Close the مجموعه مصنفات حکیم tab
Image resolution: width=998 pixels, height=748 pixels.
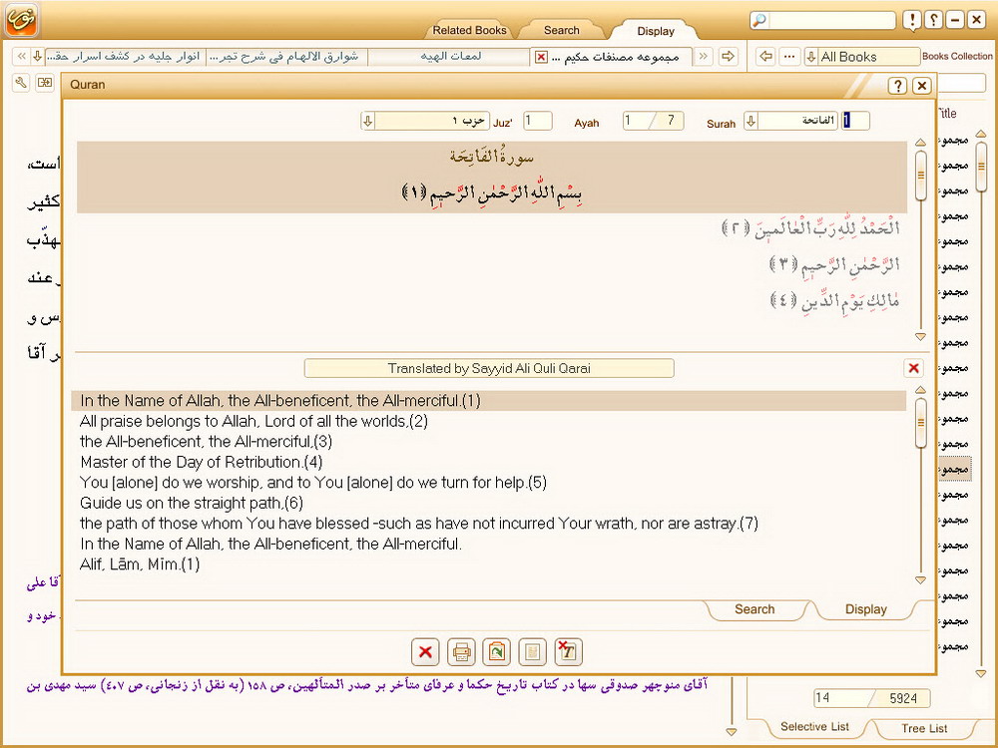point(541,57)
